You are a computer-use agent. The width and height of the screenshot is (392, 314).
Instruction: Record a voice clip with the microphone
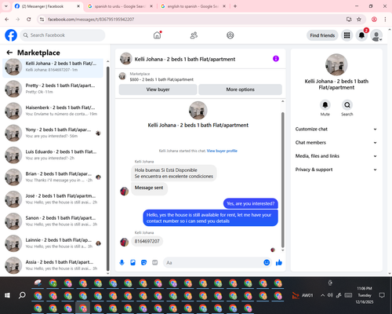click(122, 262)
